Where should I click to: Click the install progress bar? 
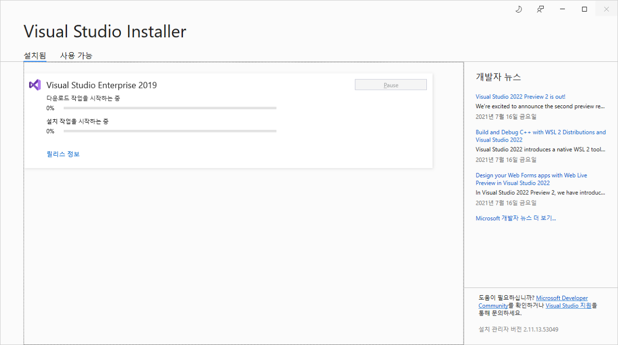point(170,131)
